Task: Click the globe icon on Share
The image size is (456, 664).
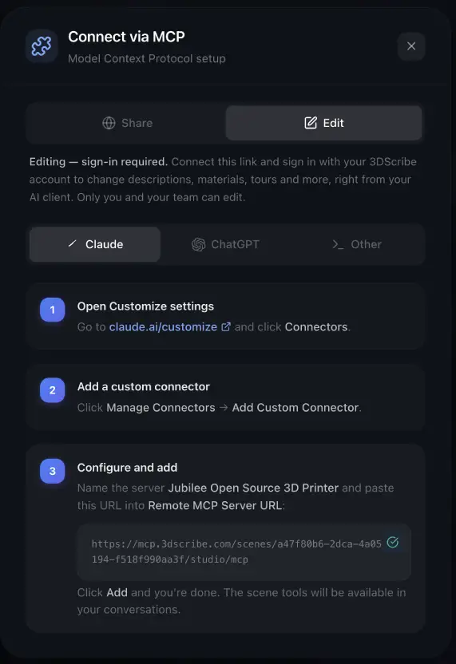Action: pos(109,123)
